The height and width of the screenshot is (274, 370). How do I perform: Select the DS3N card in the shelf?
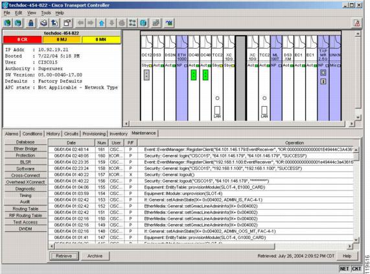coord(170,78)
